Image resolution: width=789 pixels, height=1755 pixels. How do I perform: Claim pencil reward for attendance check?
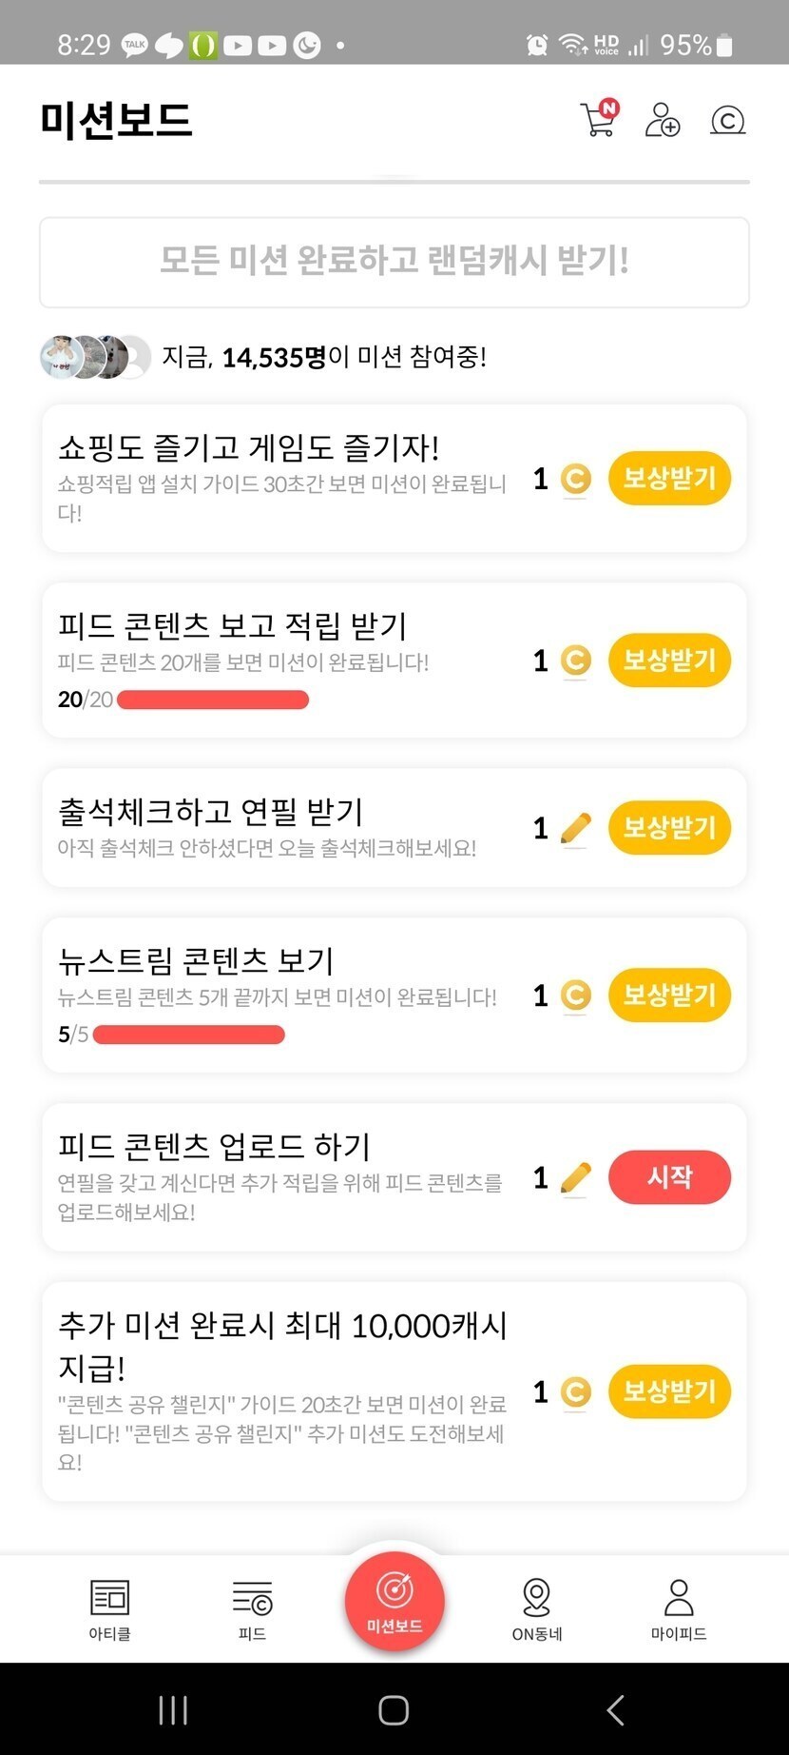[x=669, y=827]
